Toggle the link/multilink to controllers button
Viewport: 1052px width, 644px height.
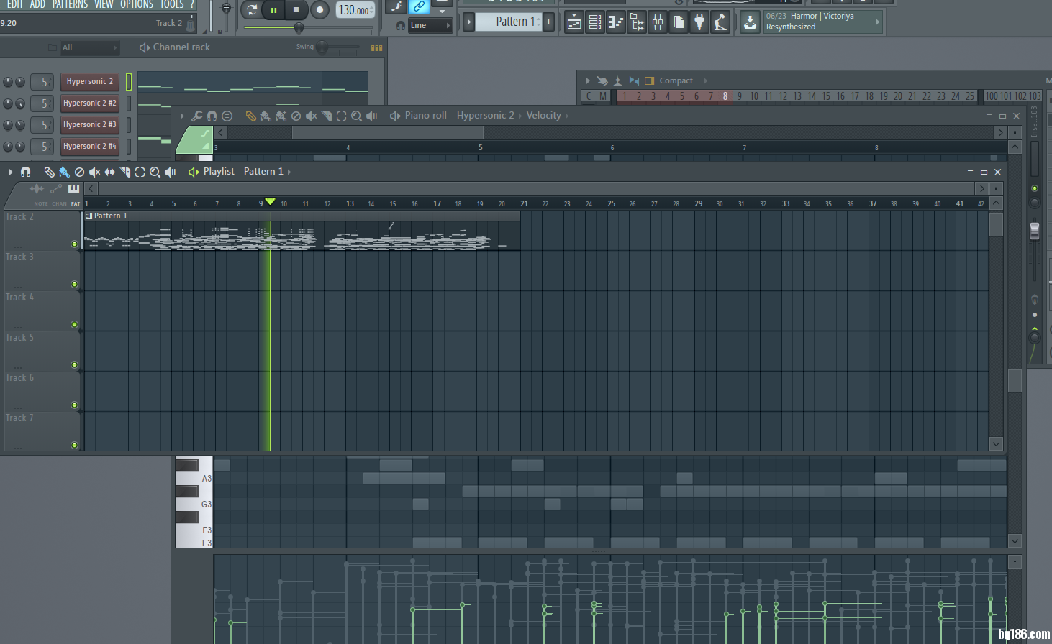(x=419, y=6)
